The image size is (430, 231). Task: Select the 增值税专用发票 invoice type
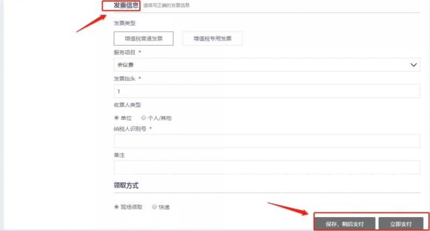pos(212,39)
